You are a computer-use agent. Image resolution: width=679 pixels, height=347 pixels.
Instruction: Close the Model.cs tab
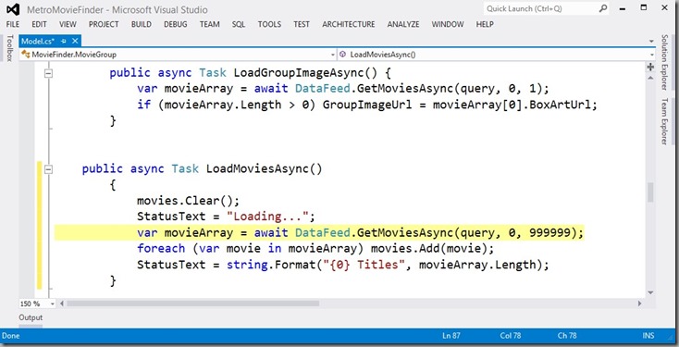pos(75,41)
